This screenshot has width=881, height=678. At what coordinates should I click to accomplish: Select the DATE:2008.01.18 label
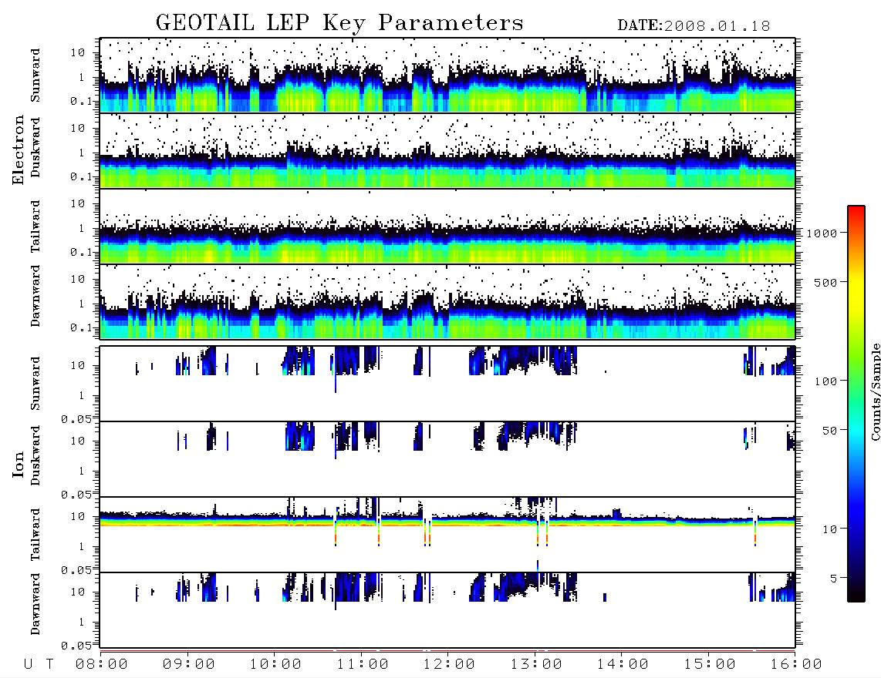coord(694,26)
